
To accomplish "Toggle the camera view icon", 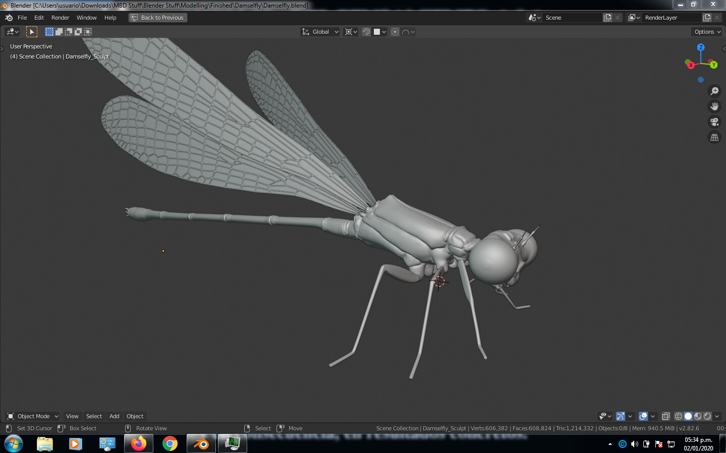I will pos(714,122).
